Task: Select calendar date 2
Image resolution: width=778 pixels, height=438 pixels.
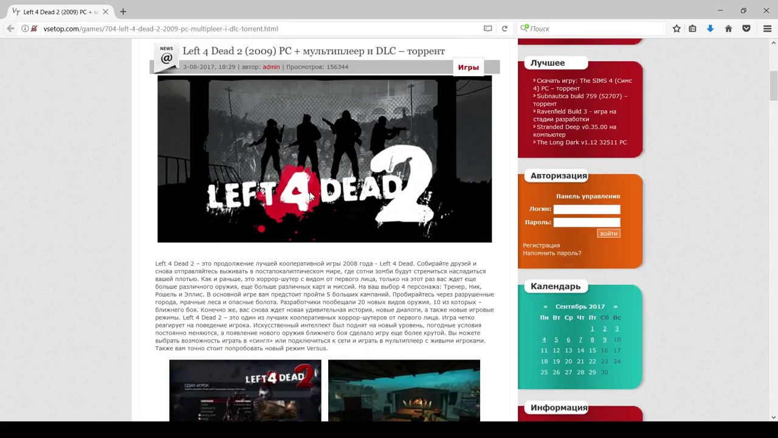Action: coord(604,328)
